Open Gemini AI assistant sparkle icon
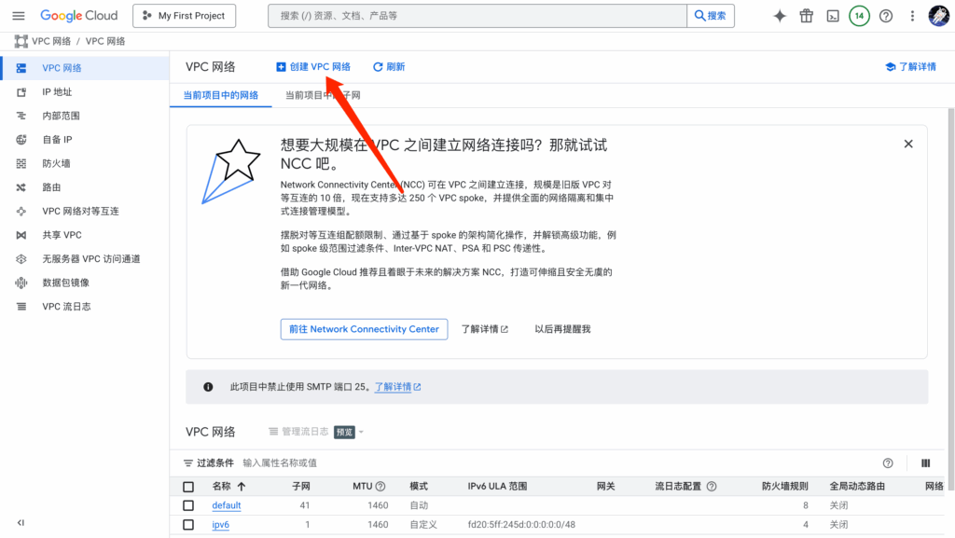 (780, 16)
